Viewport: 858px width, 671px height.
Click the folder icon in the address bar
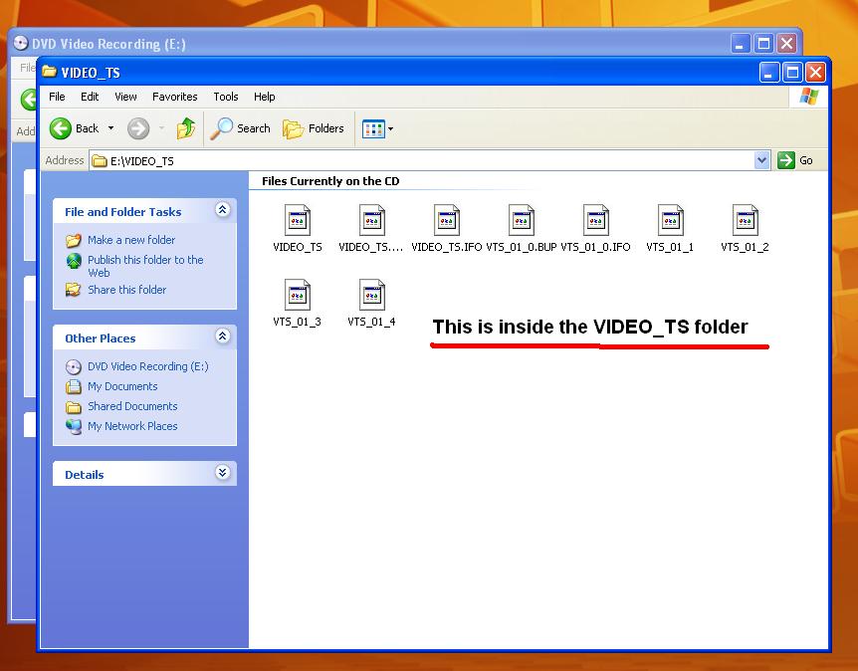coord(100,161)
